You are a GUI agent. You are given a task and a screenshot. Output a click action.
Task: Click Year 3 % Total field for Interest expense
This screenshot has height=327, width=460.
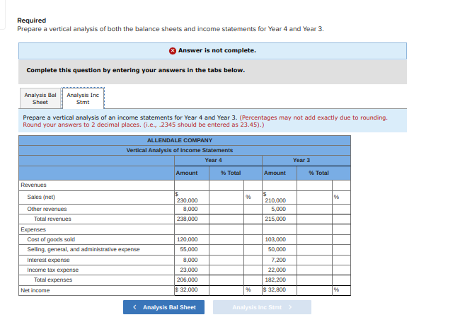click(x=314, y=260)
